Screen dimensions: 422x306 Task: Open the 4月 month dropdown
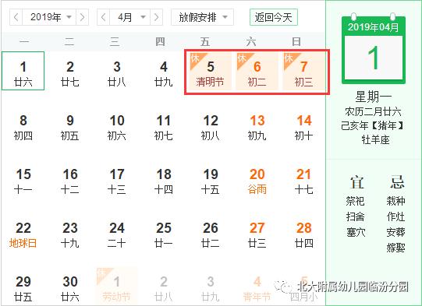pos(130,17)
